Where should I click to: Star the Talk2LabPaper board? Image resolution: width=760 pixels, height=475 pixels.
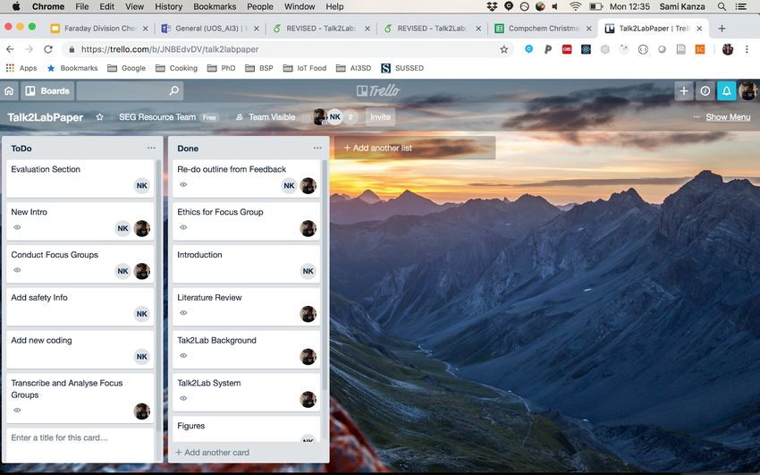point(100,117)
